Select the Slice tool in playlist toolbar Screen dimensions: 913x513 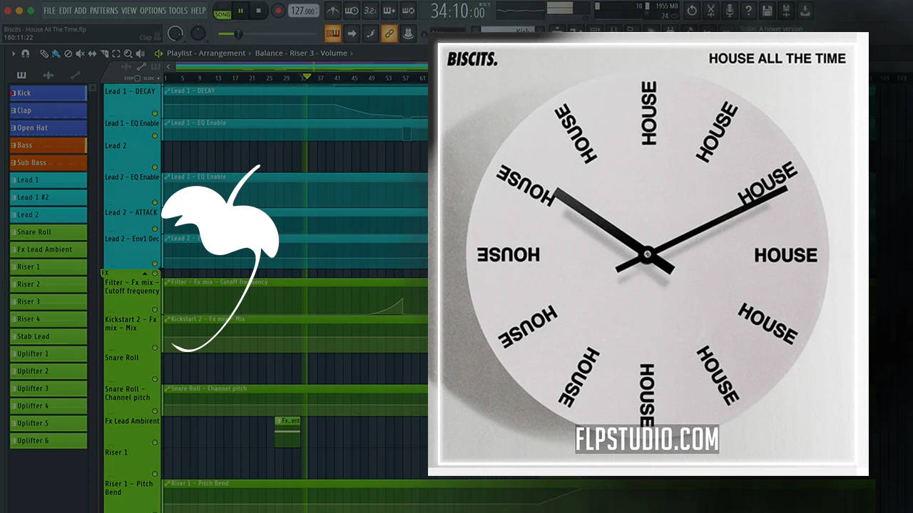[x=104, y=53]
